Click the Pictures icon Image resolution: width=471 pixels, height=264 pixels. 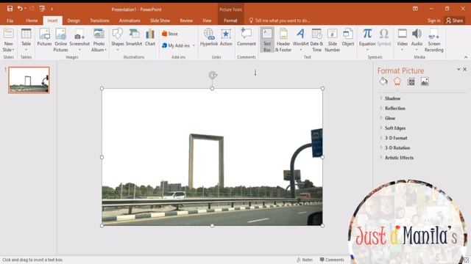point(44,37)
